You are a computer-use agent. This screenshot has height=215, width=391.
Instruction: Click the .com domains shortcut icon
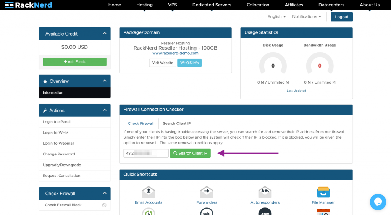[x=265, y=212]
